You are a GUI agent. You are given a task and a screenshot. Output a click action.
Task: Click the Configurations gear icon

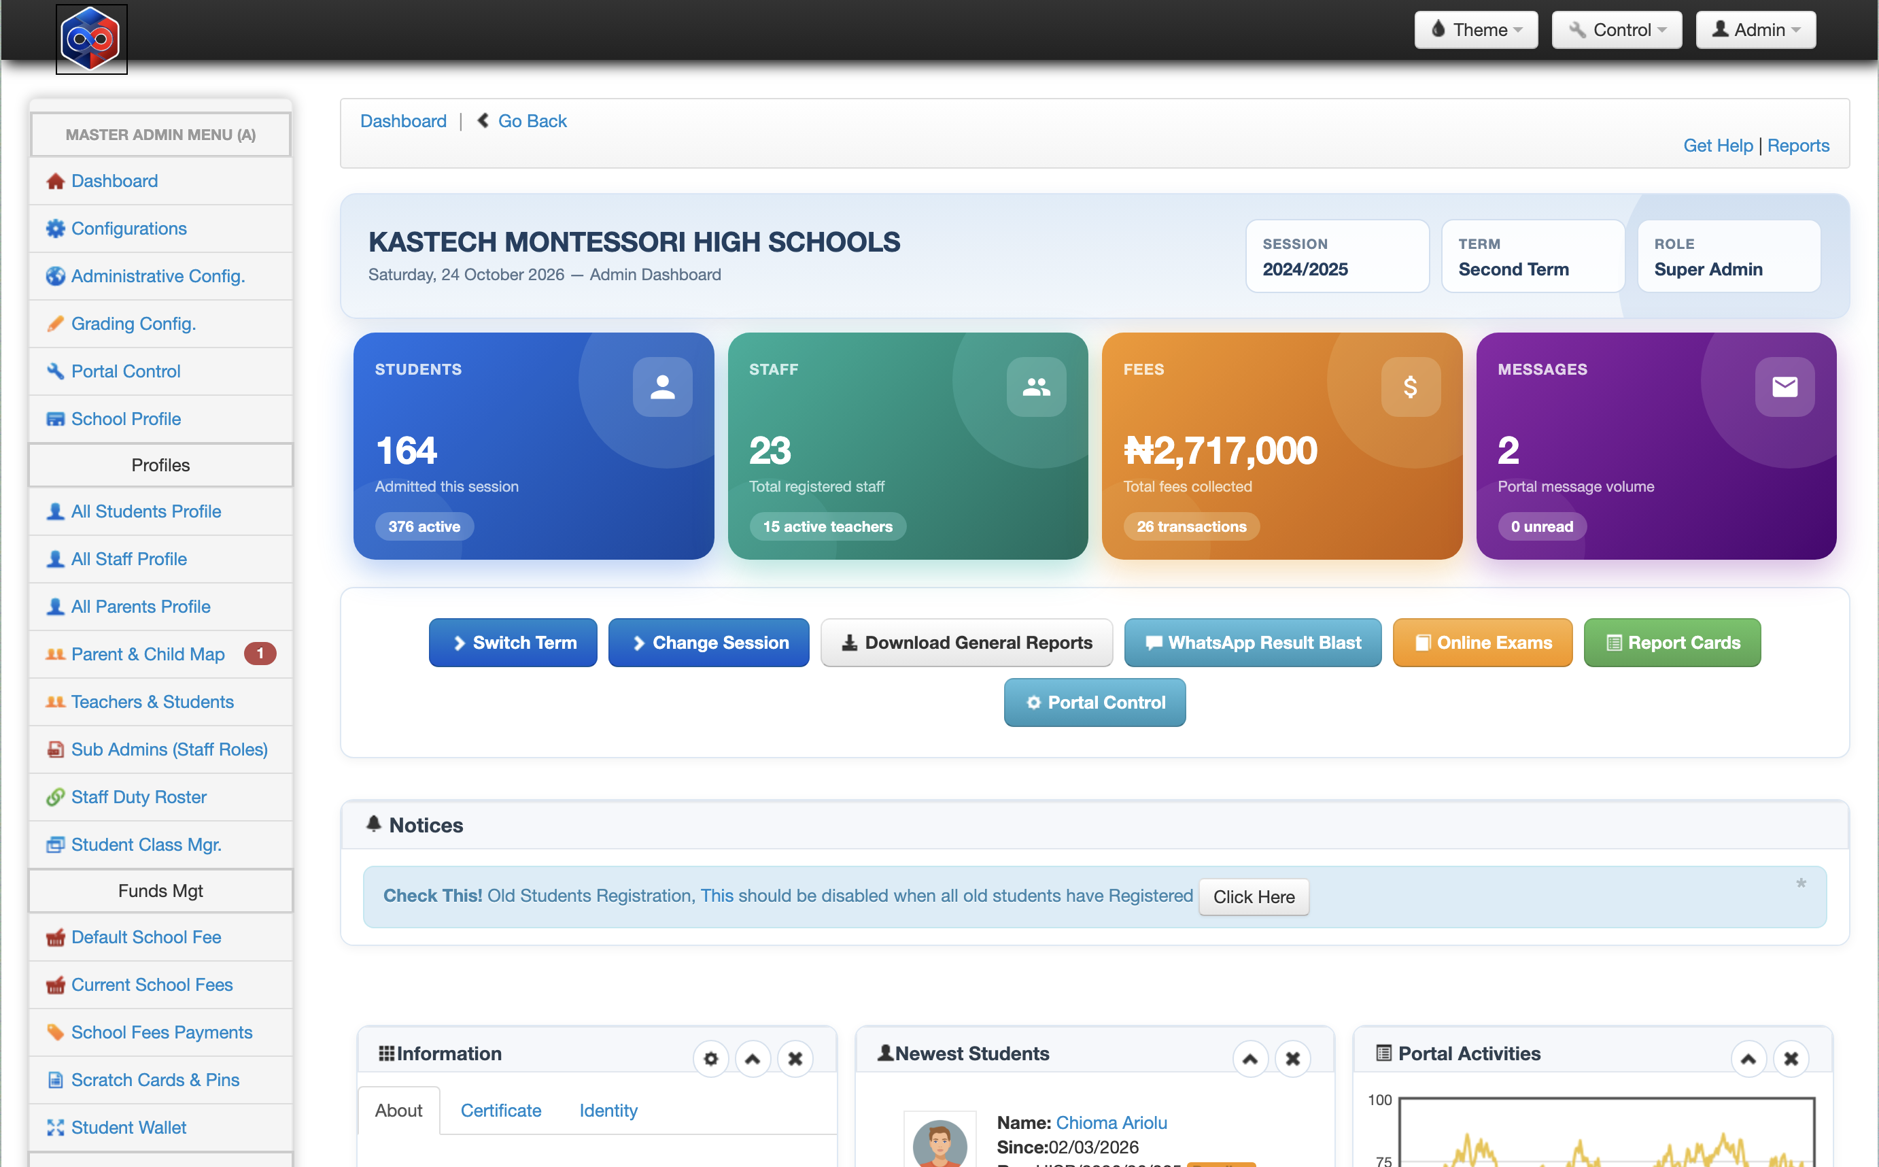[x=55, y=229]
